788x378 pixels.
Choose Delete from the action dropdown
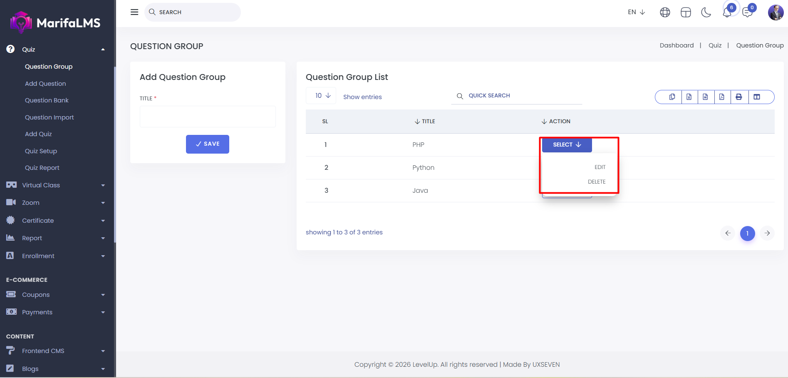596,182
